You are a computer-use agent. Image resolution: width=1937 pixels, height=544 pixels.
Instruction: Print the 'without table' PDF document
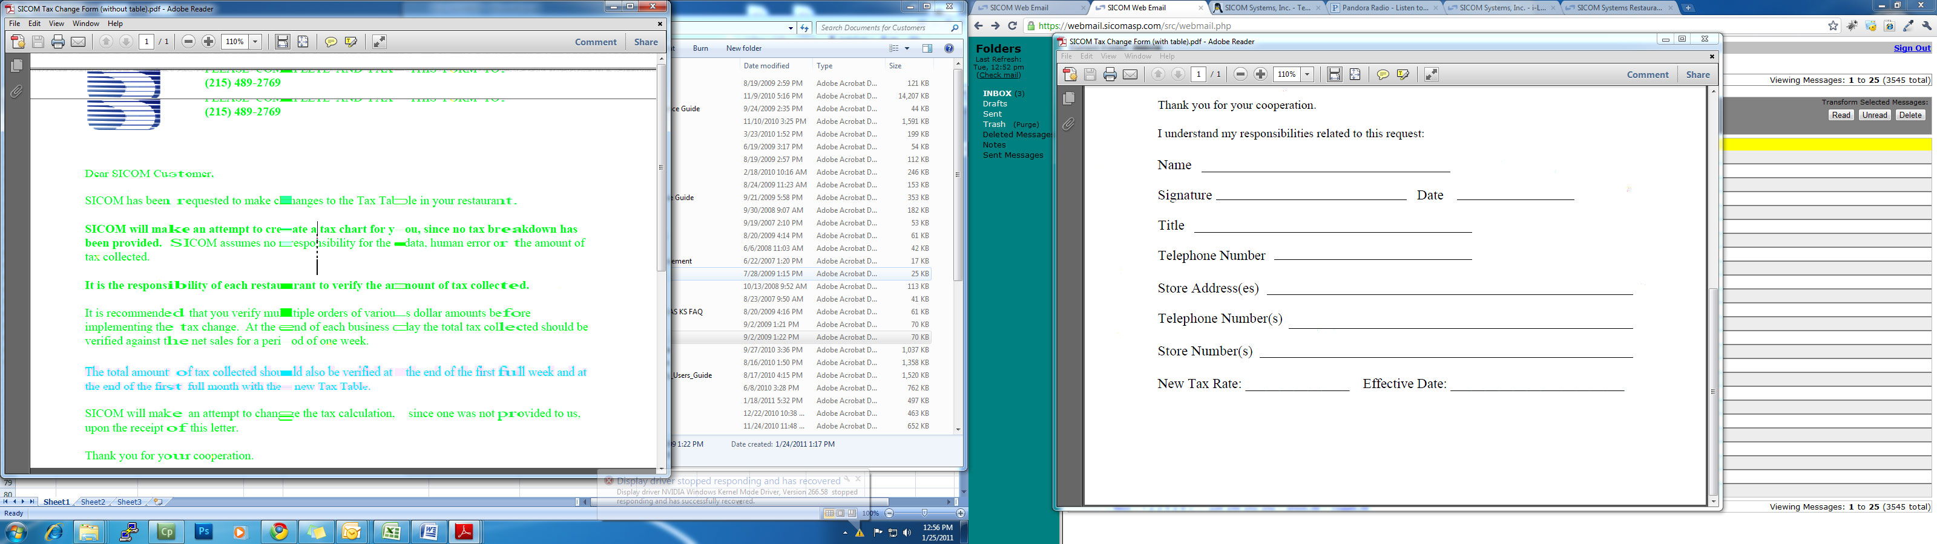coord(58,42)
